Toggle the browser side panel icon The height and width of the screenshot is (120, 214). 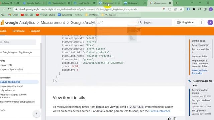tap(205, 9)
